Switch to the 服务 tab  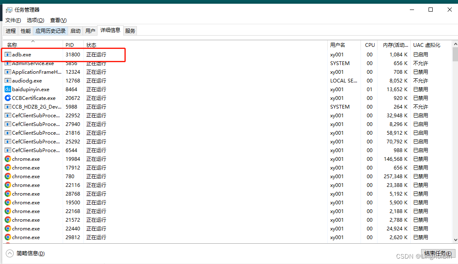(130, 31)
